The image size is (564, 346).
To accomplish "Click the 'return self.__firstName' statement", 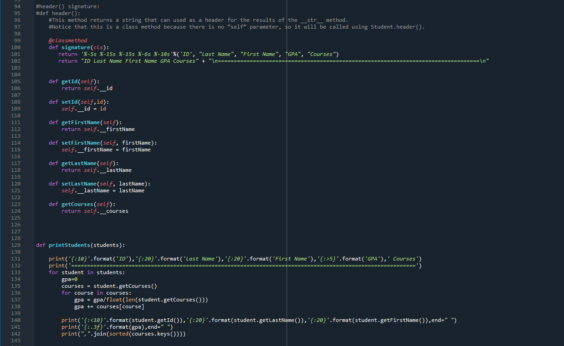I will pos(98,129).
